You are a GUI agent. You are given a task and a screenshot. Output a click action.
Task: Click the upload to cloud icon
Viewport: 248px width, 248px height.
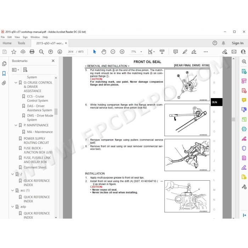[x=23, y=52]
